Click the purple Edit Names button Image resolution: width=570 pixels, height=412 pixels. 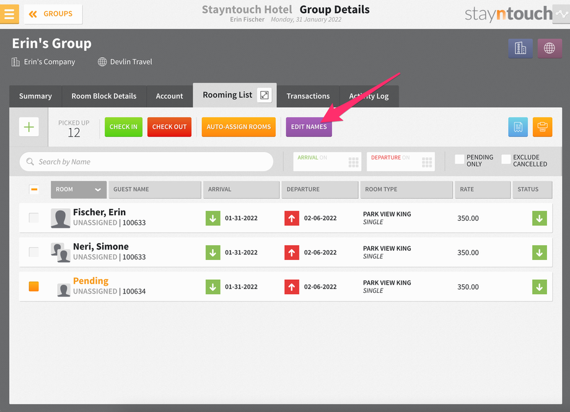[309, 127]
